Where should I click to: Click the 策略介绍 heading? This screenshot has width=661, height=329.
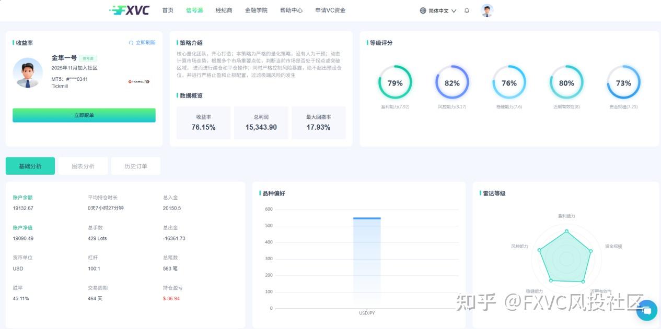point(191,43)
